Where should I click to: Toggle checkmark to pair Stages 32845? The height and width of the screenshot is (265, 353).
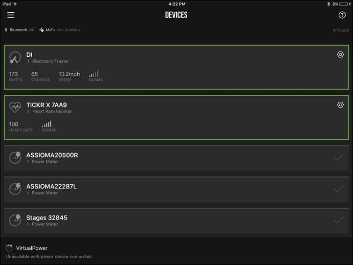[x=339, y=220]
